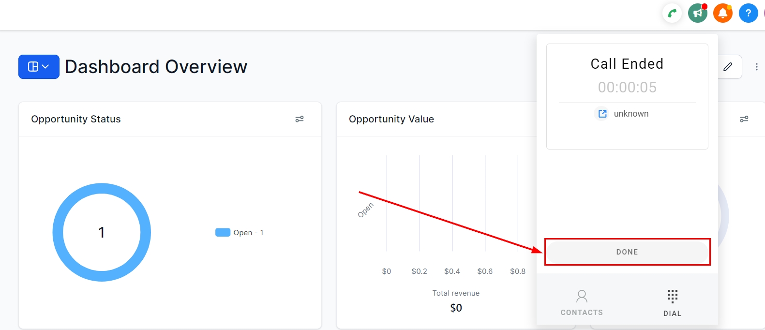Click the blue Open legend swatch
This screenshot has width=765, height=330.
[223, 233]
